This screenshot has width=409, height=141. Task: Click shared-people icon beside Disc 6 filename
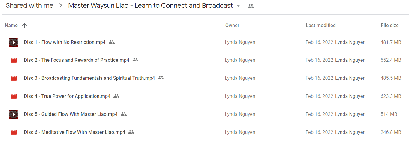[131, 132]
